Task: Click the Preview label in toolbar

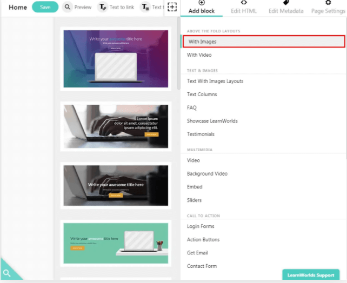Action: tap(83, 8)
